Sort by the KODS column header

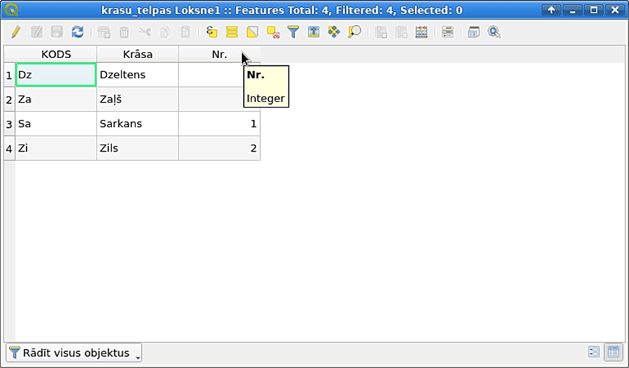click(56, 54)
